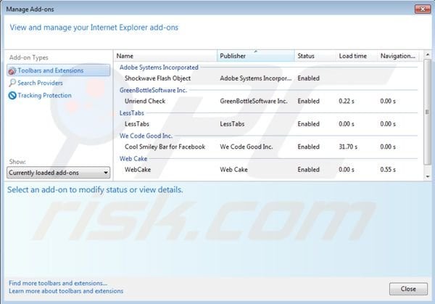The height and width of the screenshot is (304, 435).
Task: Click Enabled status for Shockwave Flash Object
Action: (309, 78)
